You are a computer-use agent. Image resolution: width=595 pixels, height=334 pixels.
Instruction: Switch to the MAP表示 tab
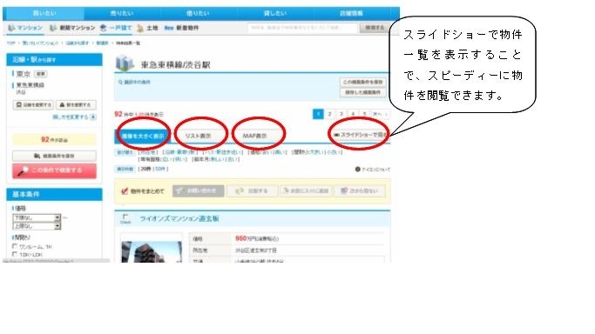click(x=254, y=136)
